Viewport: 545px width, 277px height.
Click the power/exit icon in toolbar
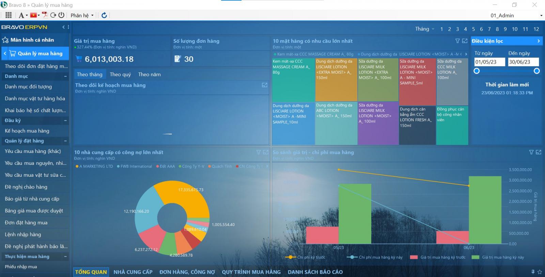point(61,15)
